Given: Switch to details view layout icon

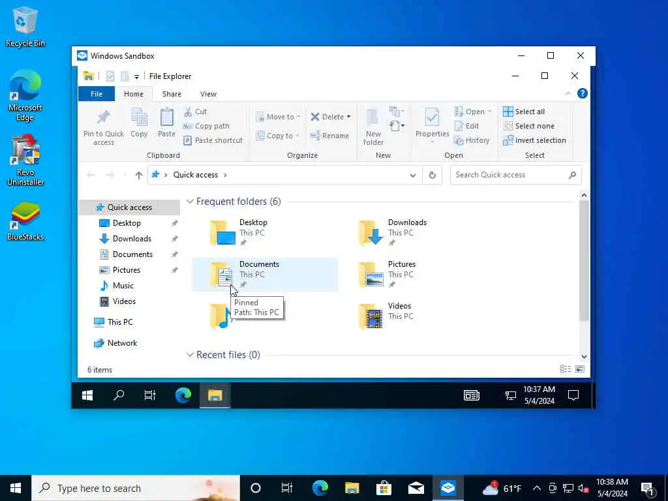Looking at the screenshot, I should tap(566, 369).
